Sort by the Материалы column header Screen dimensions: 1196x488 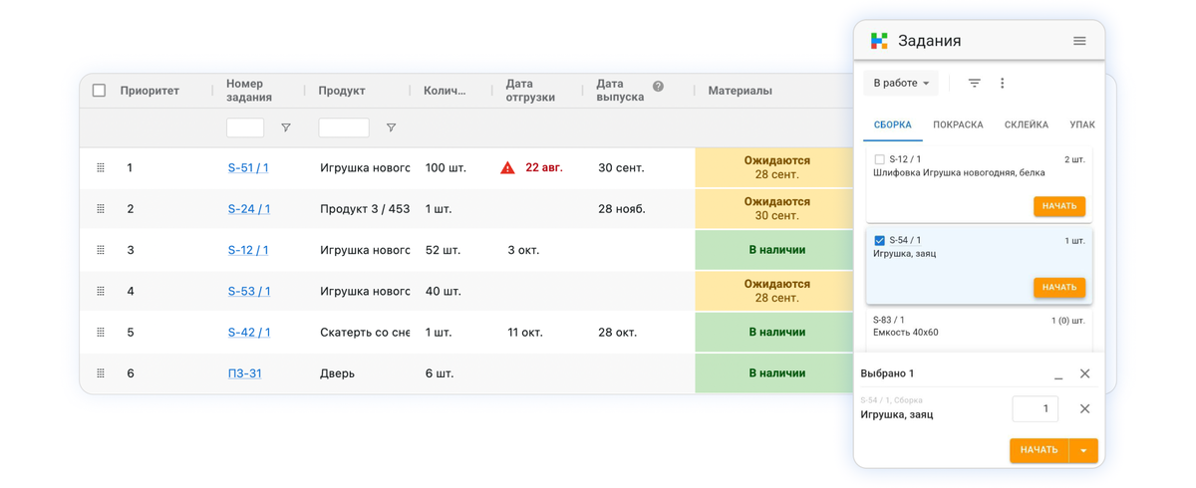click(x=741, y=91)
